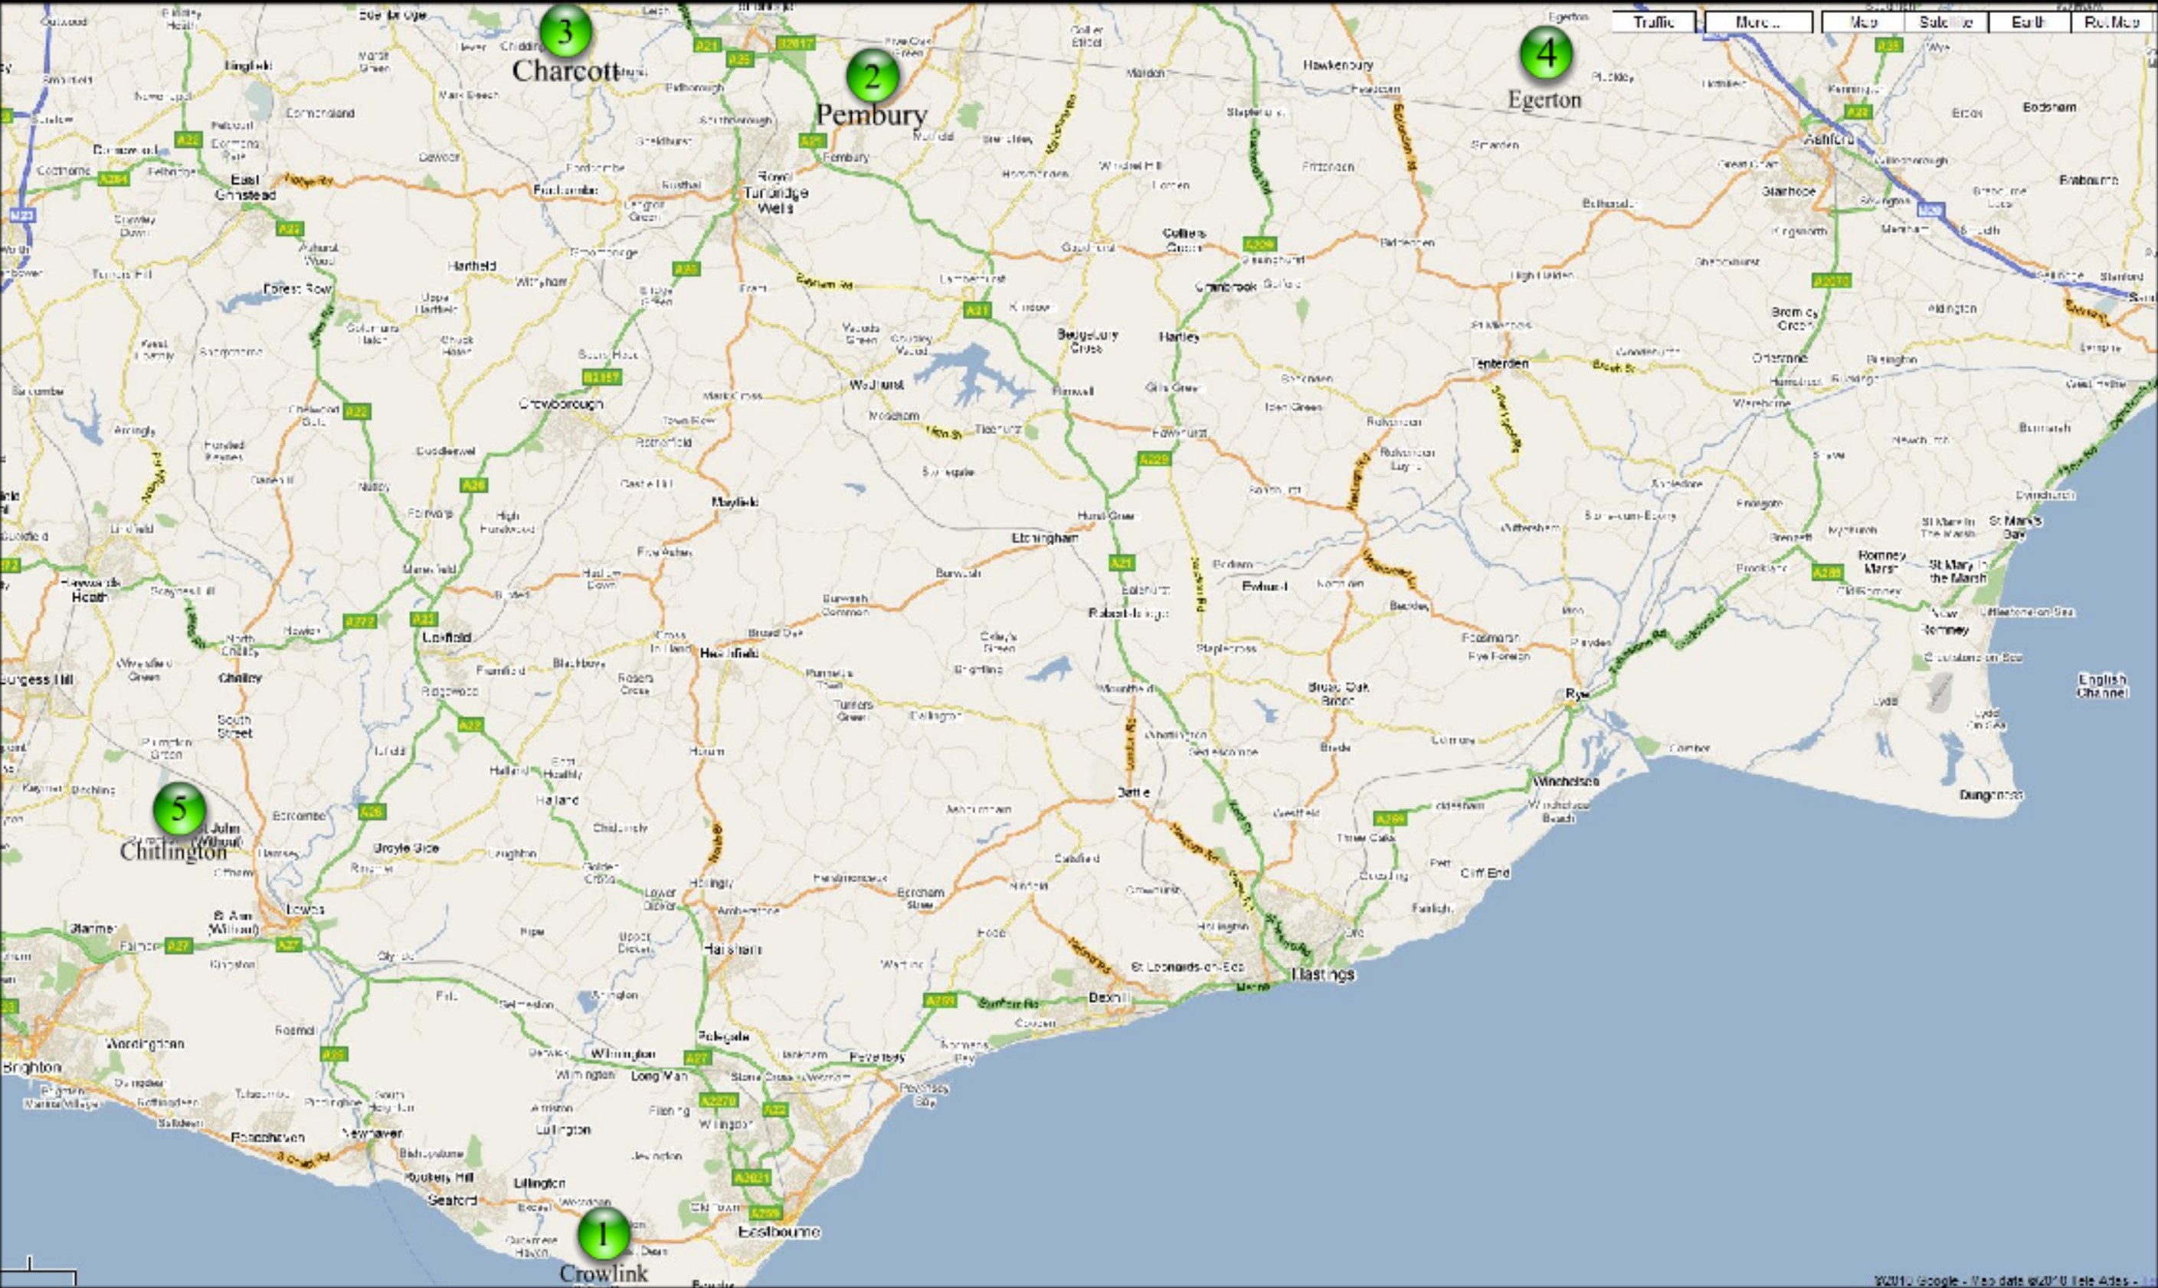This screenshot has height=1288, width=2158.
Task: Select green marker 5 at Chitlington
Action: (x=178, y=809)
